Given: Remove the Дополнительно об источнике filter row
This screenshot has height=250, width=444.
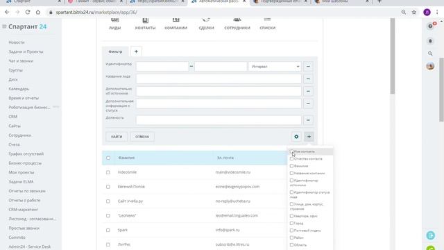Looking at the screenshot, I should click(308, 91).
